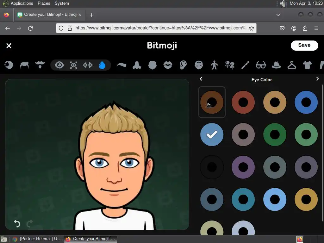Open the facial hair mustache icon

(40, 65)
